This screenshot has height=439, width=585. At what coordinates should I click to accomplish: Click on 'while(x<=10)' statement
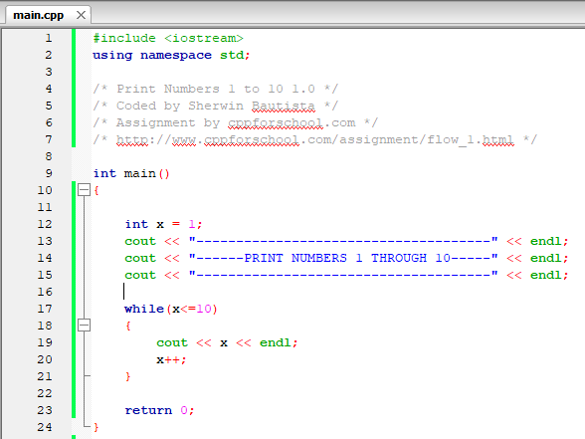pos(171,309)
